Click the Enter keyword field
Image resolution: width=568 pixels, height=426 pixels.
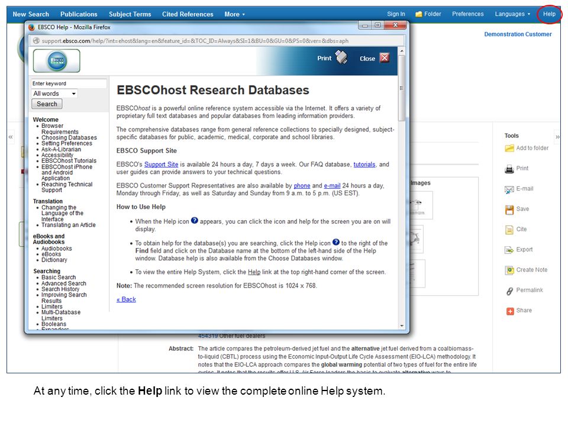pos(69,83)
